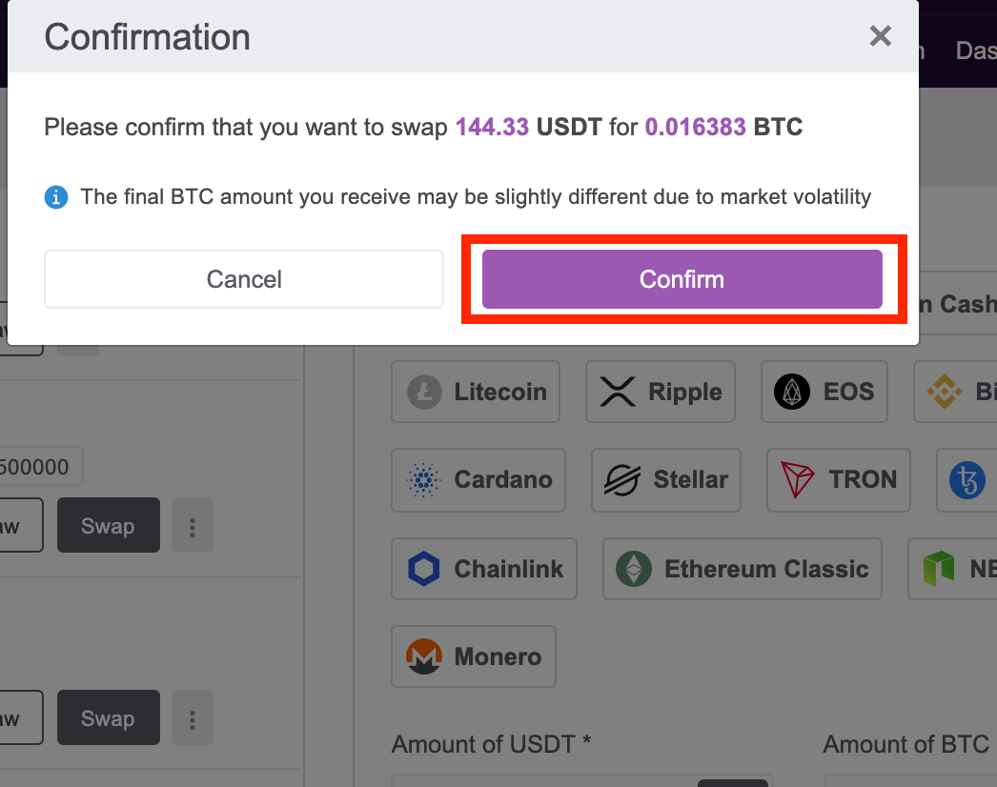Click the Ethereum Classic icon
The width and height of the screenshot is (997, 787).
pos(632,569)
